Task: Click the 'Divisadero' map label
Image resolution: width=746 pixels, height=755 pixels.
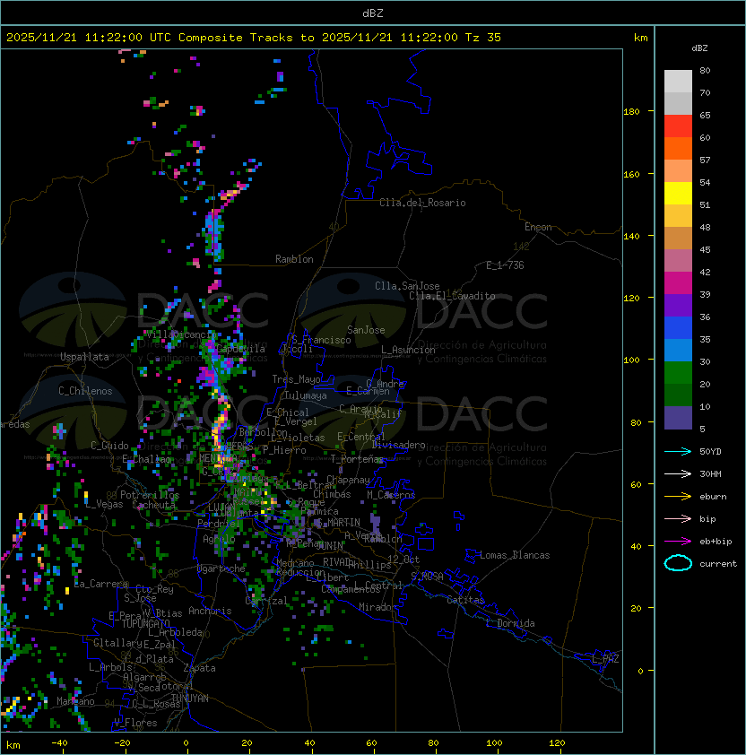Action: coord(399,445)
